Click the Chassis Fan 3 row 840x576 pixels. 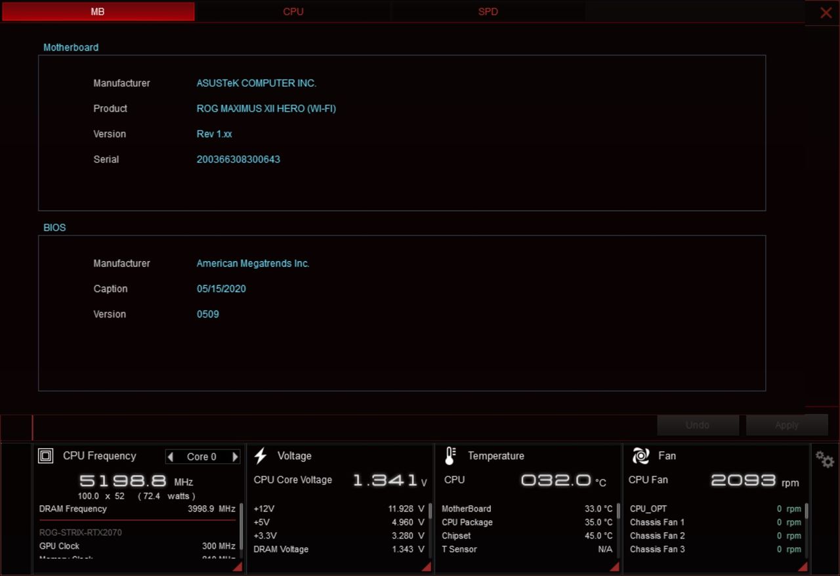(715, 550)
